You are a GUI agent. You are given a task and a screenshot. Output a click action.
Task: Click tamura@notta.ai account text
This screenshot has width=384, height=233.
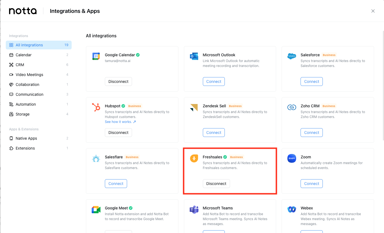point(117,61)
